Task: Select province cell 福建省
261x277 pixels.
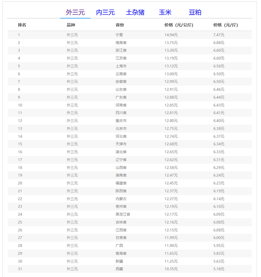Action: click(121, 183)
